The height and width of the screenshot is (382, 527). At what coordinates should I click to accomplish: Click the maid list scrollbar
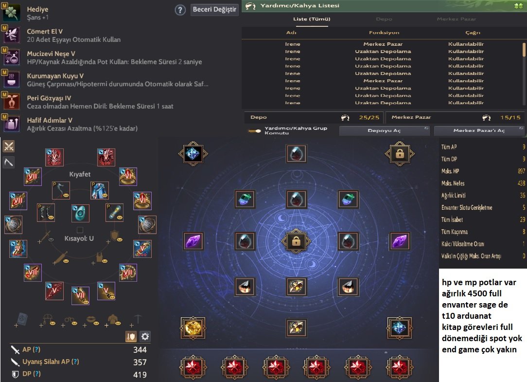(524, 50)
